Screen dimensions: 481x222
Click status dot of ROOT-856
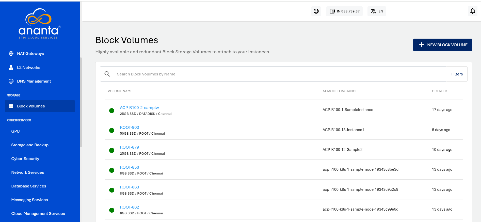112,170
